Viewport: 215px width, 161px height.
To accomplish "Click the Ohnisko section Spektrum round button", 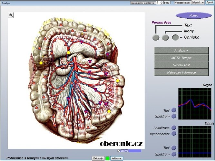I will click(174, 154).
